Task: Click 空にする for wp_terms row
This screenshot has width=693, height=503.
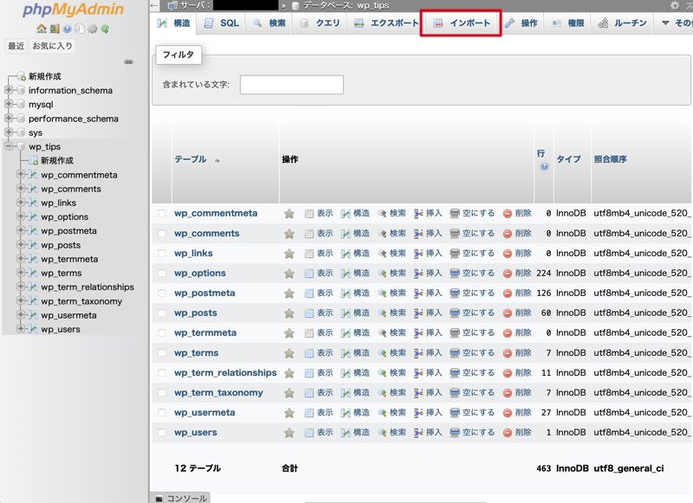Action: click(472, 353)
